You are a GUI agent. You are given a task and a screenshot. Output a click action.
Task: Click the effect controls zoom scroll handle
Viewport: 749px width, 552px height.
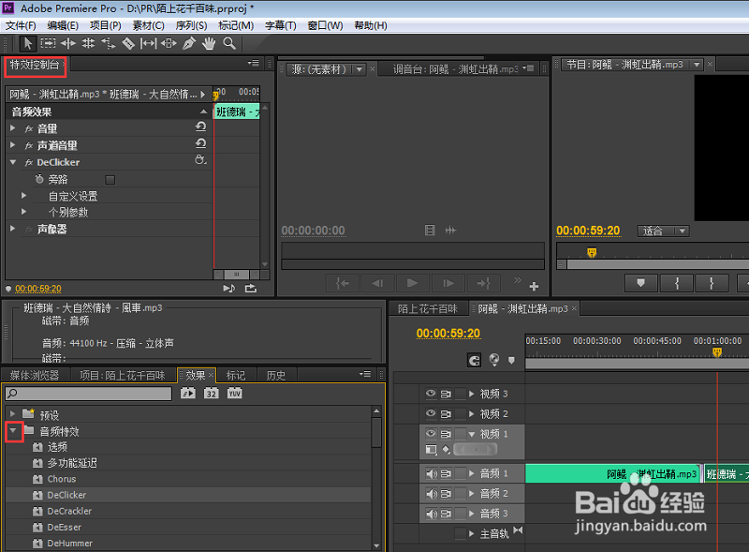pos(236,275)
